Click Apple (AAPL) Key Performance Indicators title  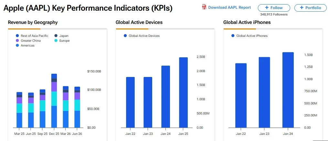pos(88,8)
